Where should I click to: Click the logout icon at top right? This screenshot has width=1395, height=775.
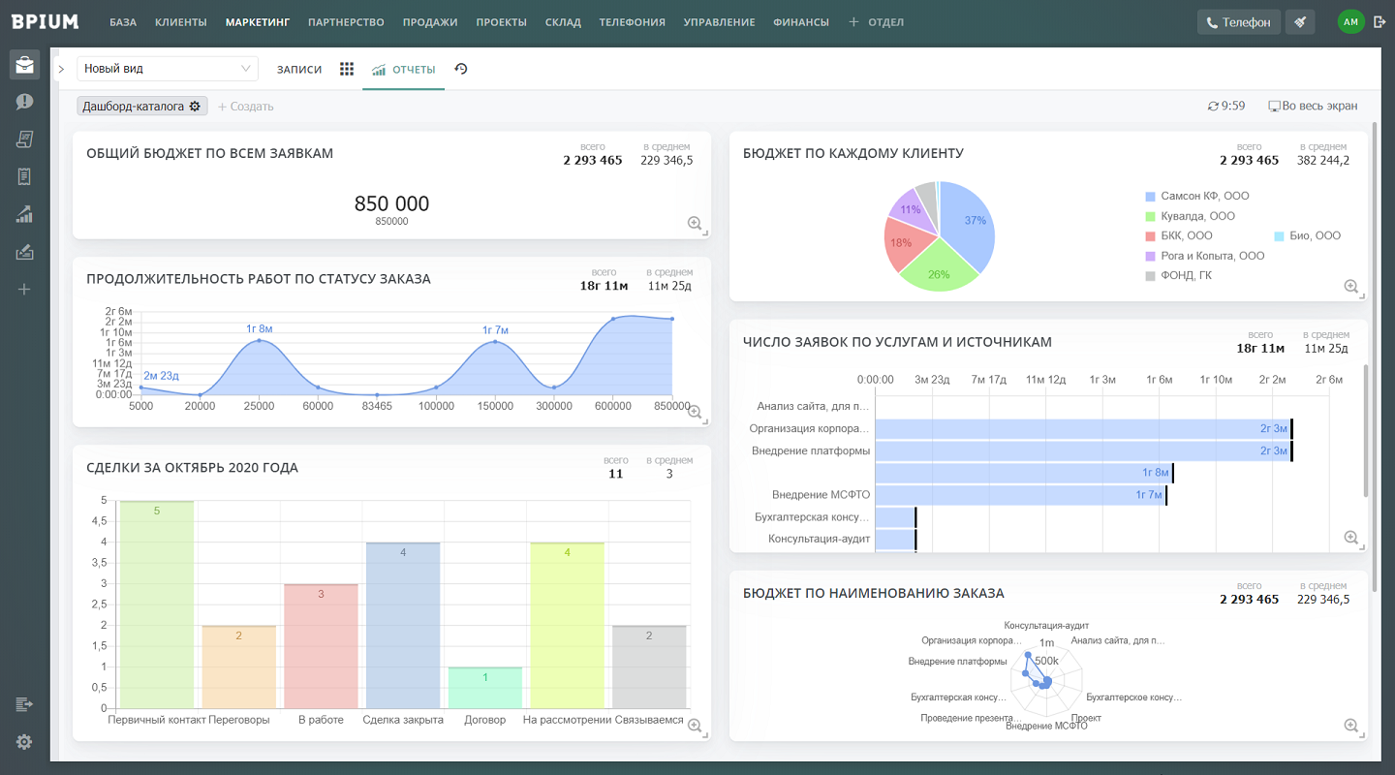click(x=1379, y=21)
